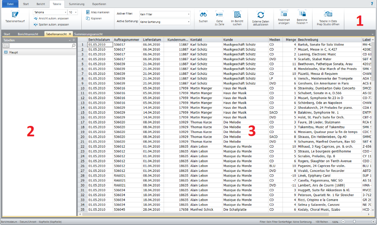Click Spalten autom. anpassen

[x=54, y=25]
